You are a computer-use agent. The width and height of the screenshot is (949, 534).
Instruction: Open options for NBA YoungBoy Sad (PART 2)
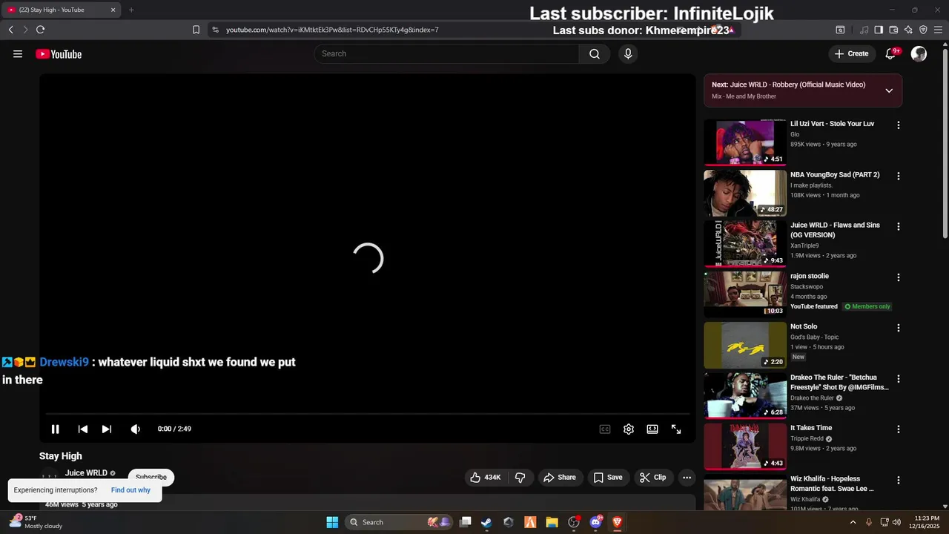coord(899,176)
